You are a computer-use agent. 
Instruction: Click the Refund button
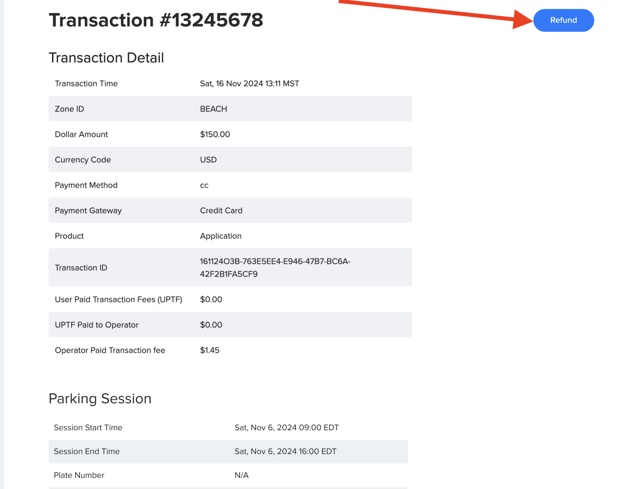[x=564, y=20]
